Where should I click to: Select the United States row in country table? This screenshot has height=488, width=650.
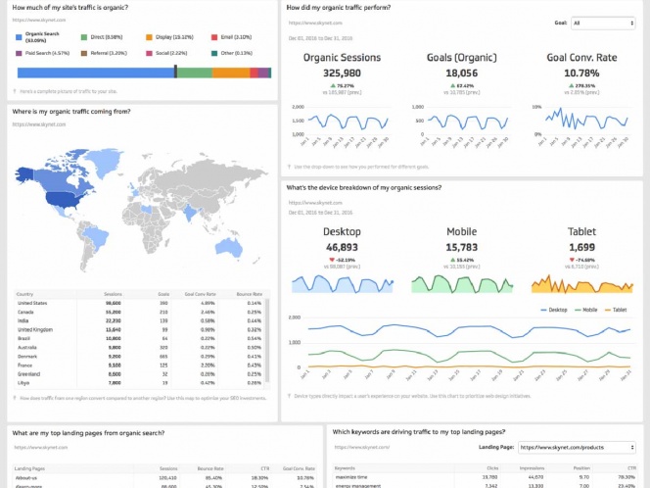coord(139,304)
